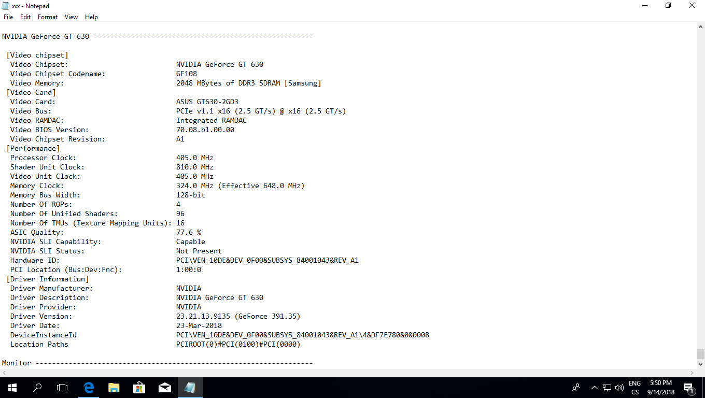Viewport: 705px width, 398px height.
Task: Click '23.21.13.9135 (GeForce 391.35)' driver version
Action: (238, 317)
